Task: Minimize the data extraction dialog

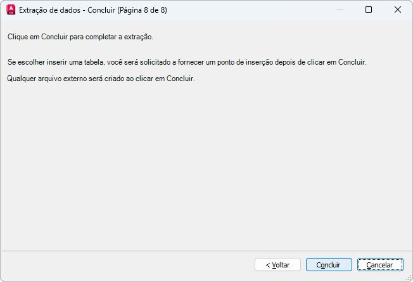Action: [x=340, y=10]
